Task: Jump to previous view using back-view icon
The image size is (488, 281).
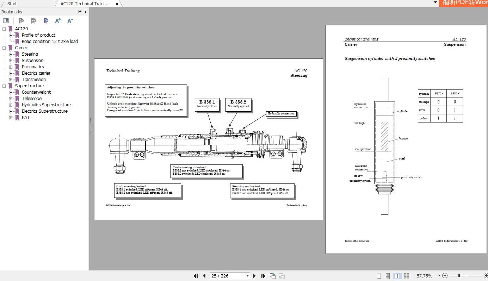Action: [272, 276]
